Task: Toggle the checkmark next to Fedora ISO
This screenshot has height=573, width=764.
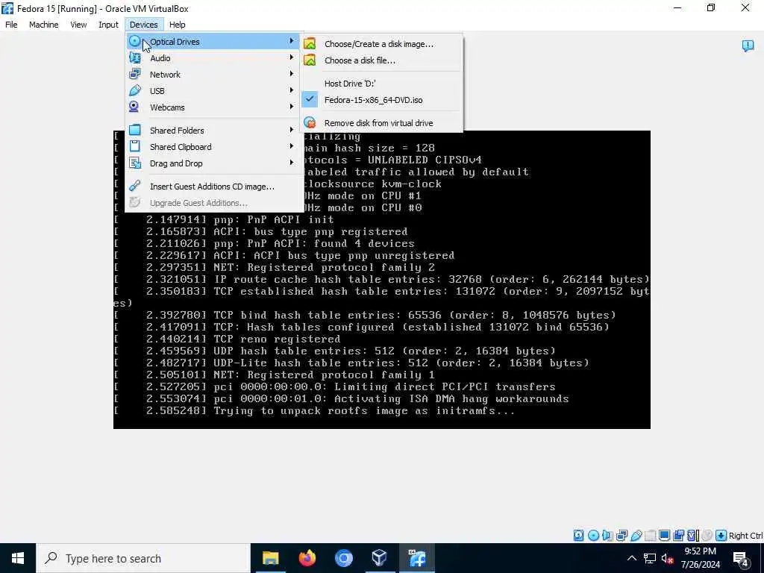Action: click(x=310, y=99)
